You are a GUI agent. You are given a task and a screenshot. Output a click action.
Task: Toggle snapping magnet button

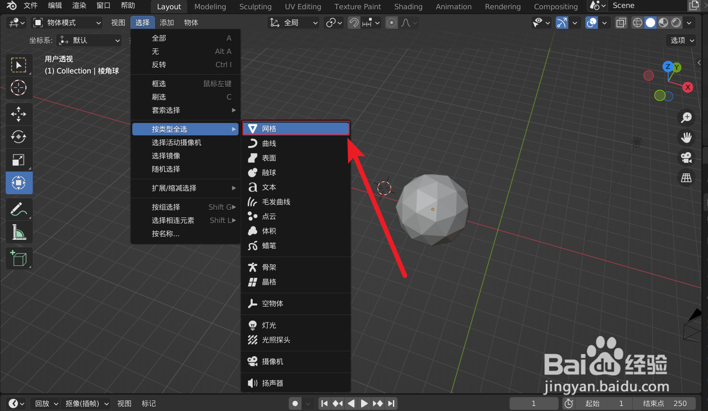click(354, 23)
